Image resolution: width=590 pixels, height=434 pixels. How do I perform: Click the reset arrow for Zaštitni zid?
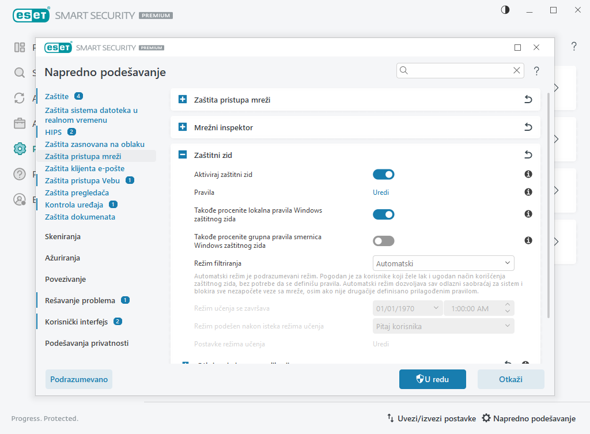(x=528, y=155)
